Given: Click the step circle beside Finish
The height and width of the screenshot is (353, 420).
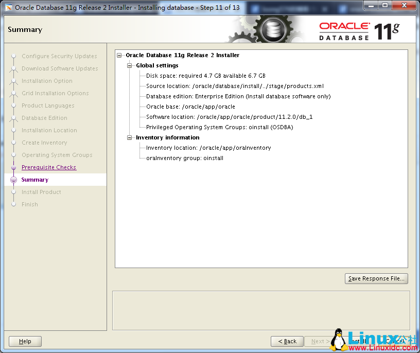Looking at the screenshot, I should coord(14,204).
